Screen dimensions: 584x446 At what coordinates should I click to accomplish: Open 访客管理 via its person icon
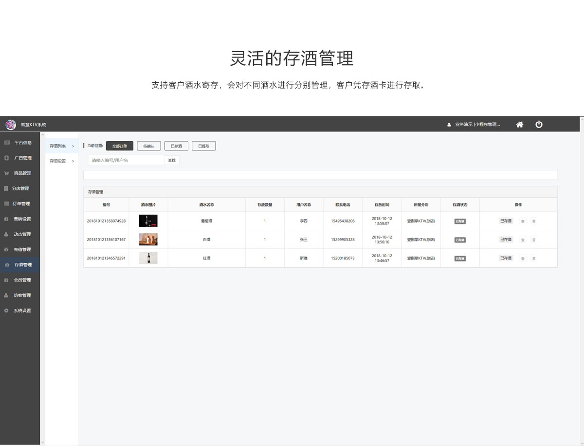click(x=6, y=295)
